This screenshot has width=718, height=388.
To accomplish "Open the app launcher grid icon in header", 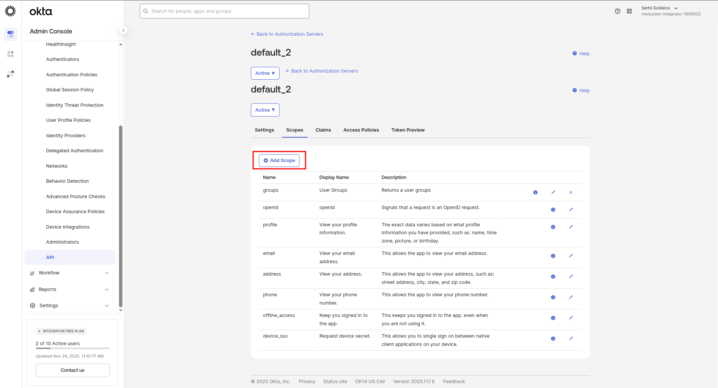I will (x=629, y=11).
